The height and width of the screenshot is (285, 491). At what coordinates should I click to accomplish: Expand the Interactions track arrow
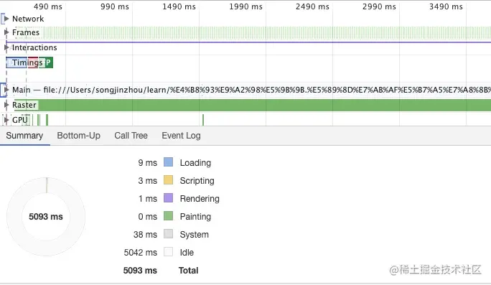[x=6, y=47]
